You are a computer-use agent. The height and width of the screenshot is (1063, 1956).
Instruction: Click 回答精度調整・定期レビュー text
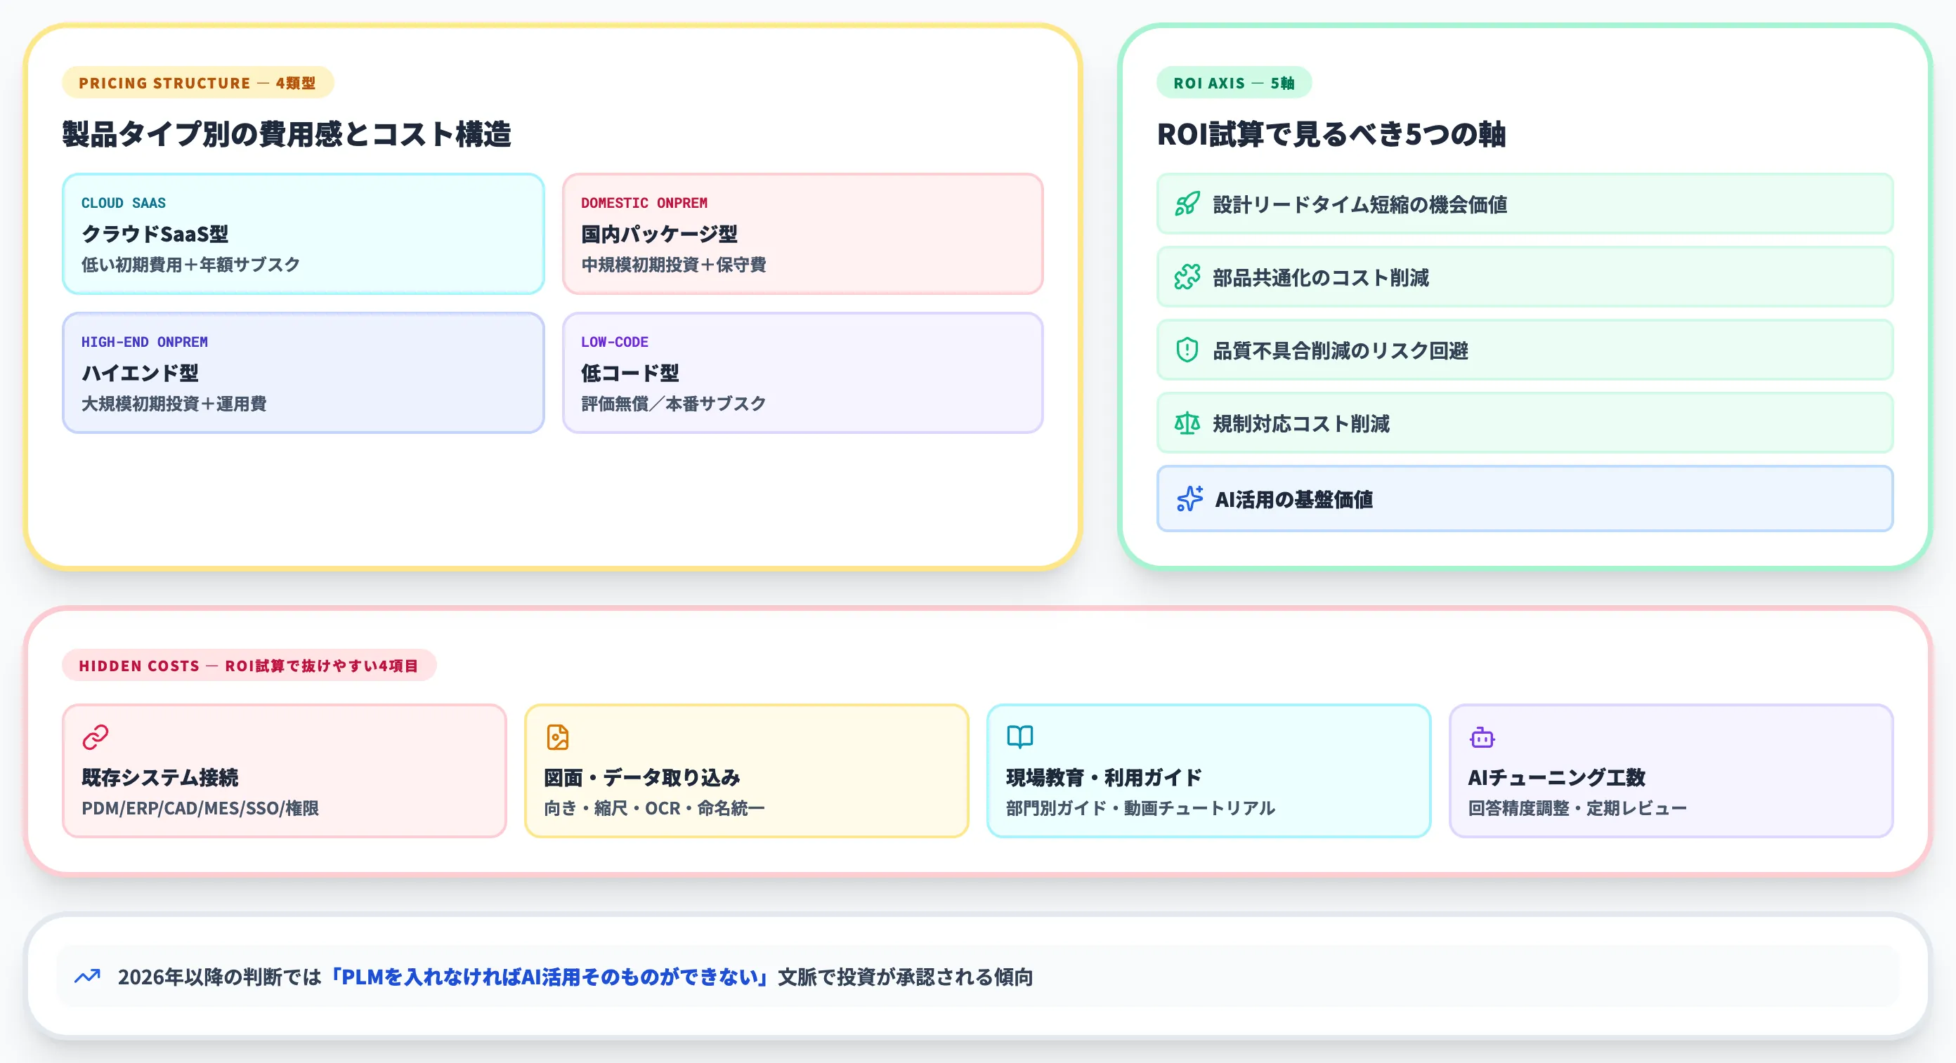[1577, 807]
